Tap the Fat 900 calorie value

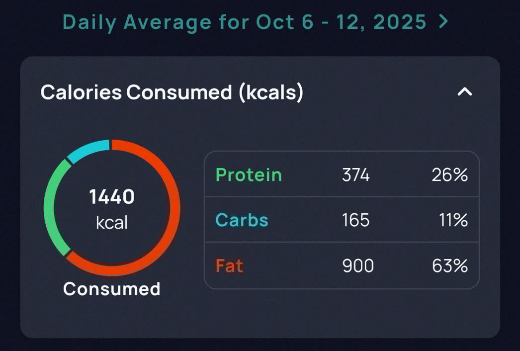(358, 266)
